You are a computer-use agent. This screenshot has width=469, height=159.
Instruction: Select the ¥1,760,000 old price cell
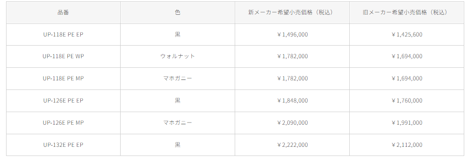(x=407, y=101)
